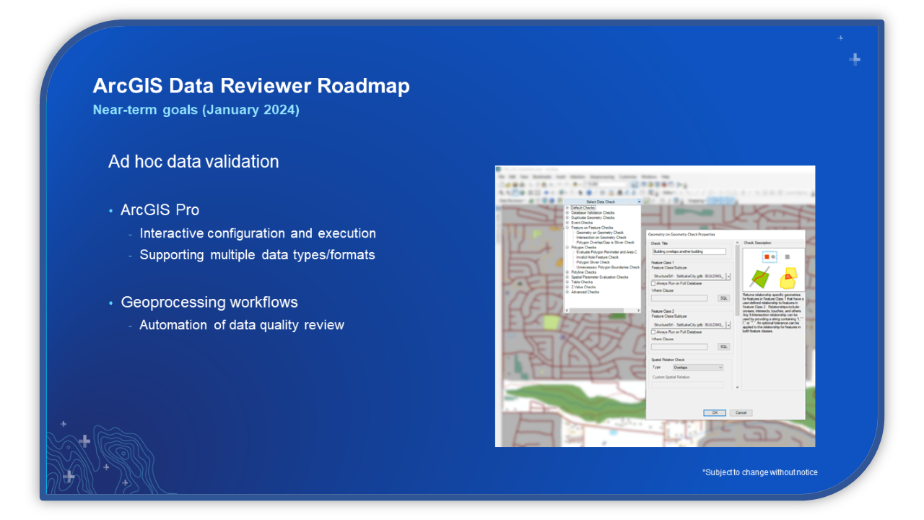Open Feature Class 2 subtype dropdown
The image size is (924, 520).
728,325
